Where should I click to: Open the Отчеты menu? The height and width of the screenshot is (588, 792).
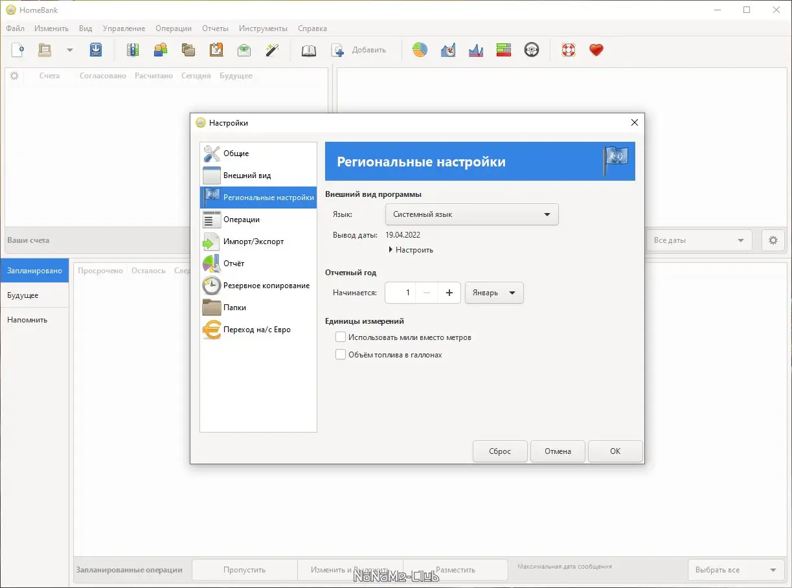(215, 28)
